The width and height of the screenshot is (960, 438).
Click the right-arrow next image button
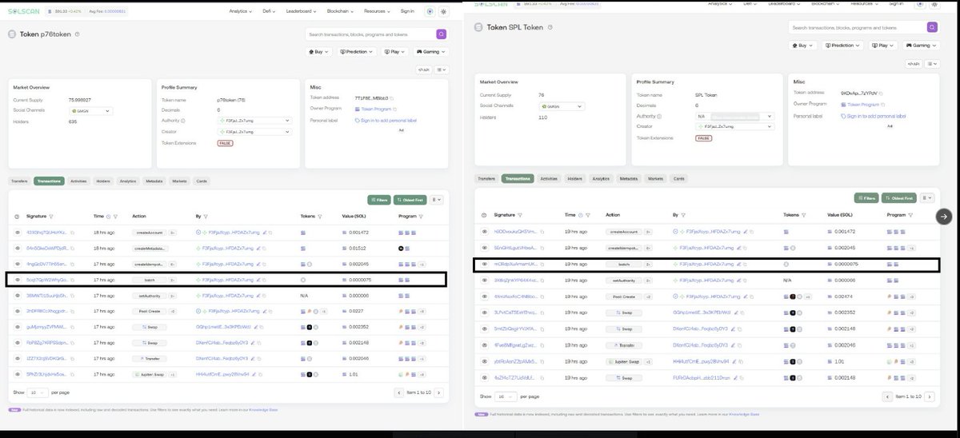(x=944, y=217)
